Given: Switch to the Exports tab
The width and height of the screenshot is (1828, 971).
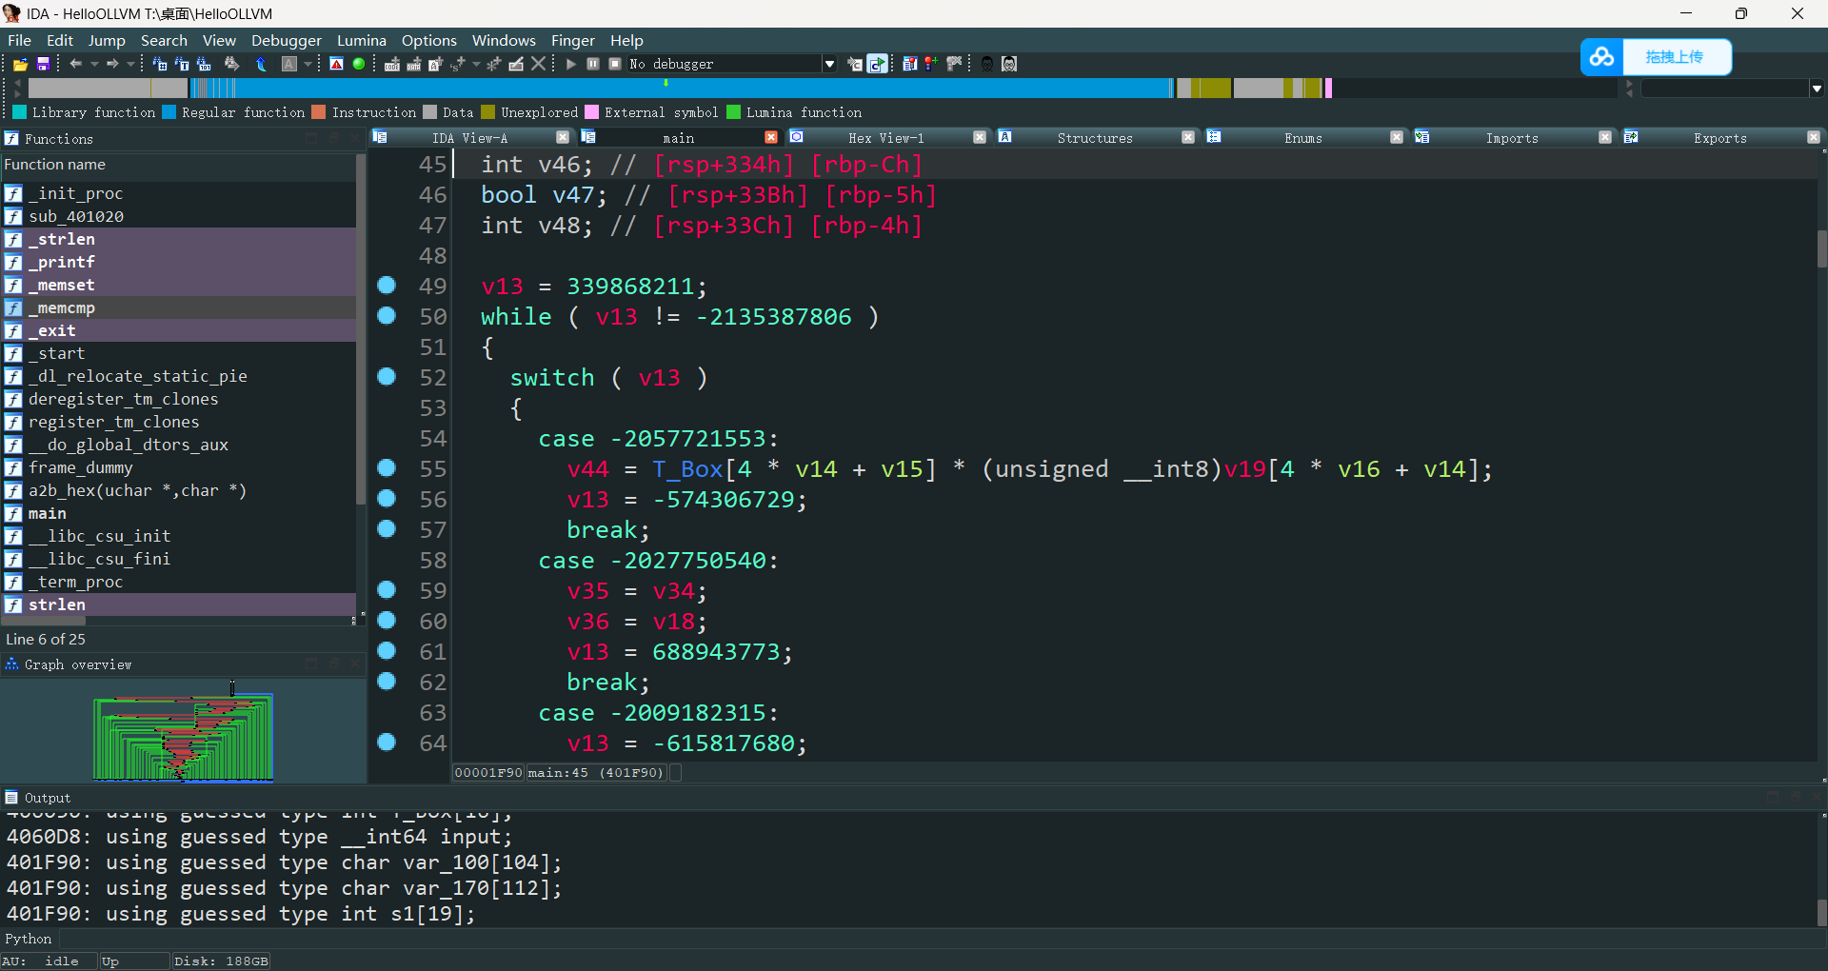Looking at the screenshot, I should [x=1720, y=138].
